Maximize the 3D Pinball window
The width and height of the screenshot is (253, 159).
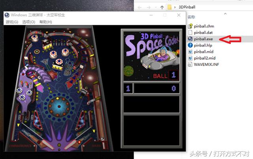(x=165, y=15)
